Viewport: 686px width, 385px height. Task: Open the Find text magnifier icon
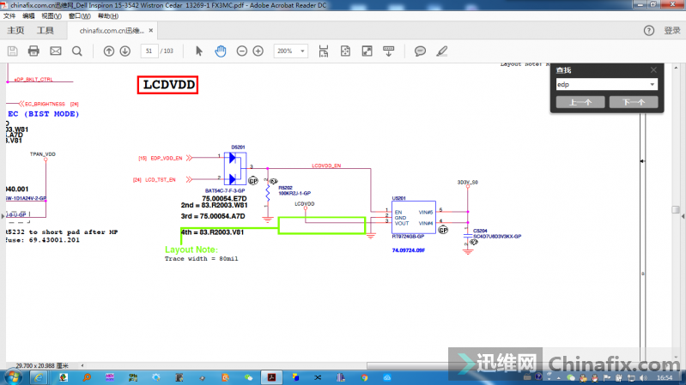[x=77, y=51]
